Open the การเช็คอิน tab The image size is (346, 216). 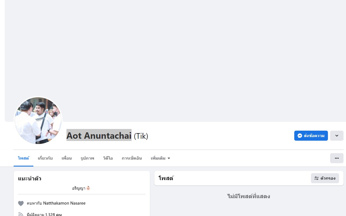point(132,158)
